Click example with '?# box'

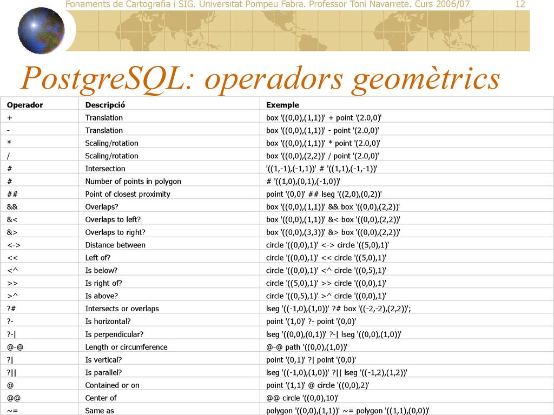coord(338,309)
